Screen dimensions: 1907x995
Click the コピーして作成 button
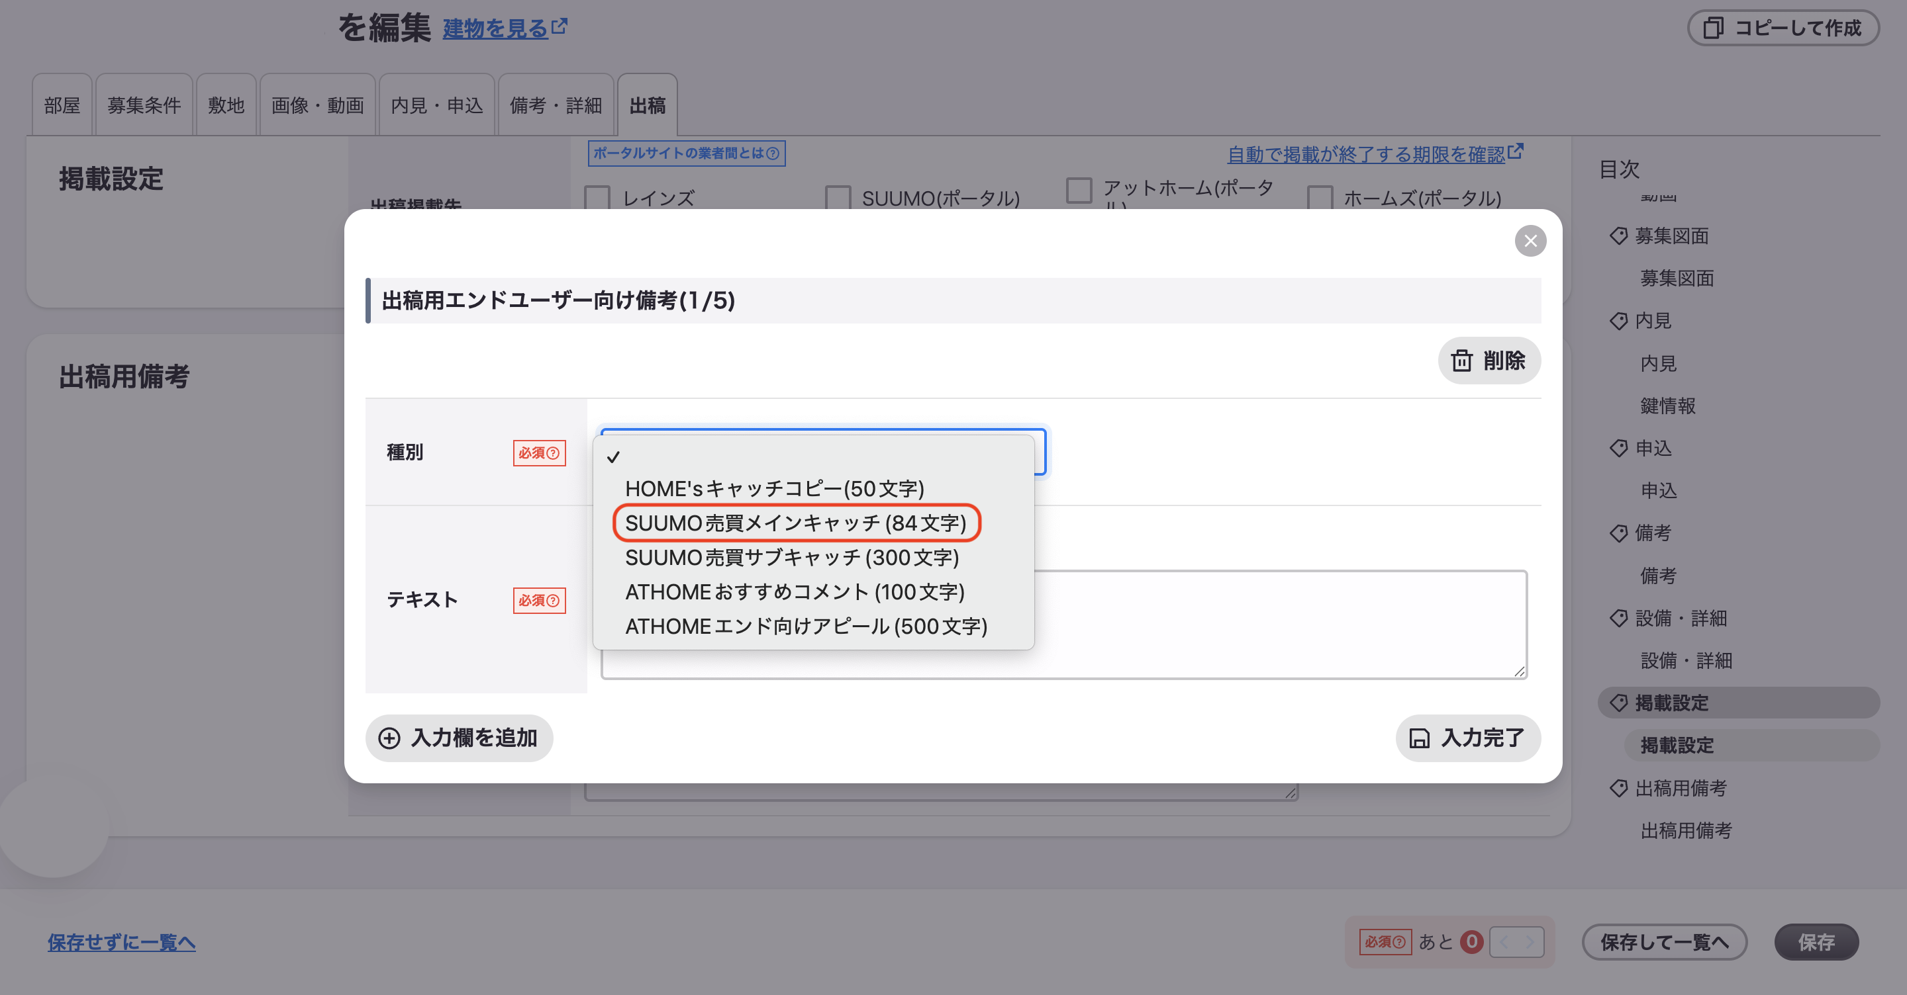(x=1783, y=28)
